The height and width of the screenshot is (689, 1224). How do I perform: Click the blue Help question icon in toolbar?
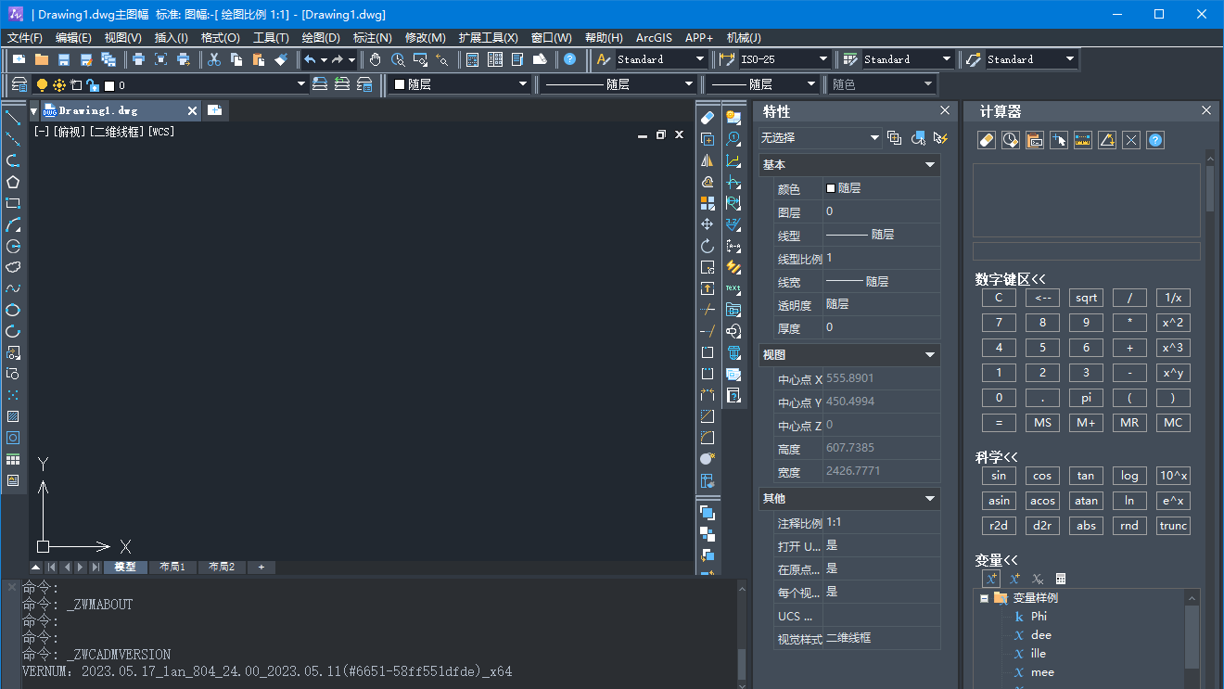569,59
